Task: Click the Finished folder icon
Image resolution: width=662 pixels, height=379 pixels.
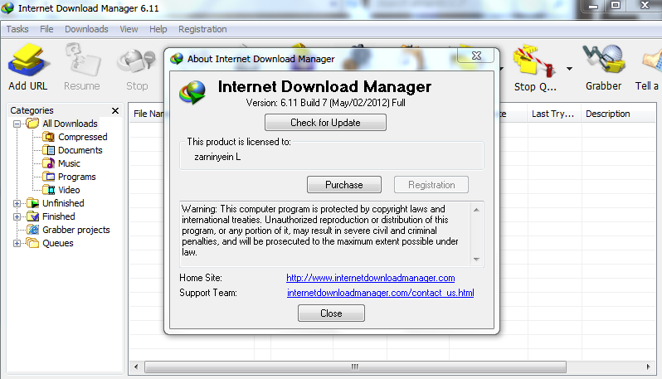Action: [33, 216]
